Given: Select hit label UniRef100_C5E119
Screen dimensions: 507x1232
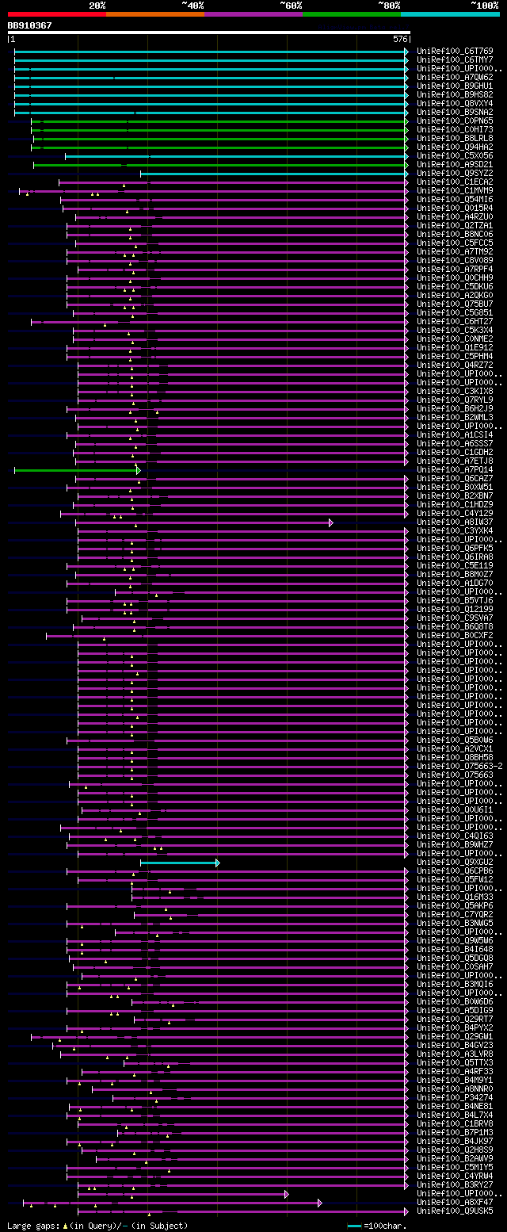Looking at the screenshot, I should tap(455, 565).
